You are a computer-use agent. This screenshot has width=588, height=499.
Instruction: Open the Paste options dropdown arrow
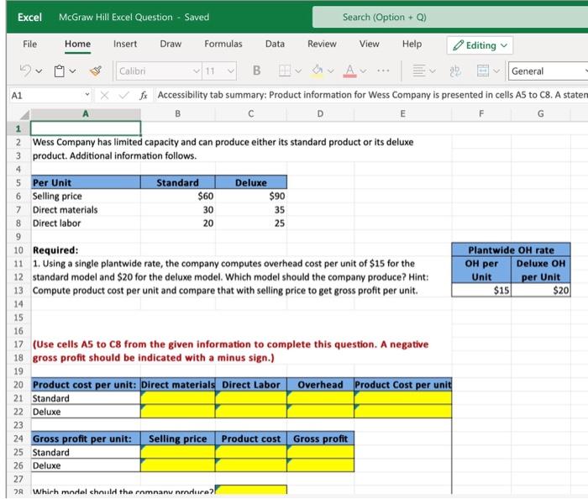[x=73, y=71]
